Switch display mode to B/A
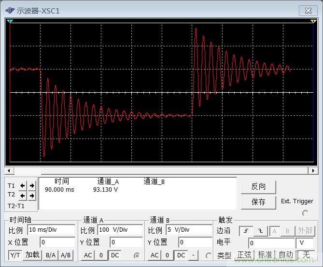 click(x=50, y=255)
